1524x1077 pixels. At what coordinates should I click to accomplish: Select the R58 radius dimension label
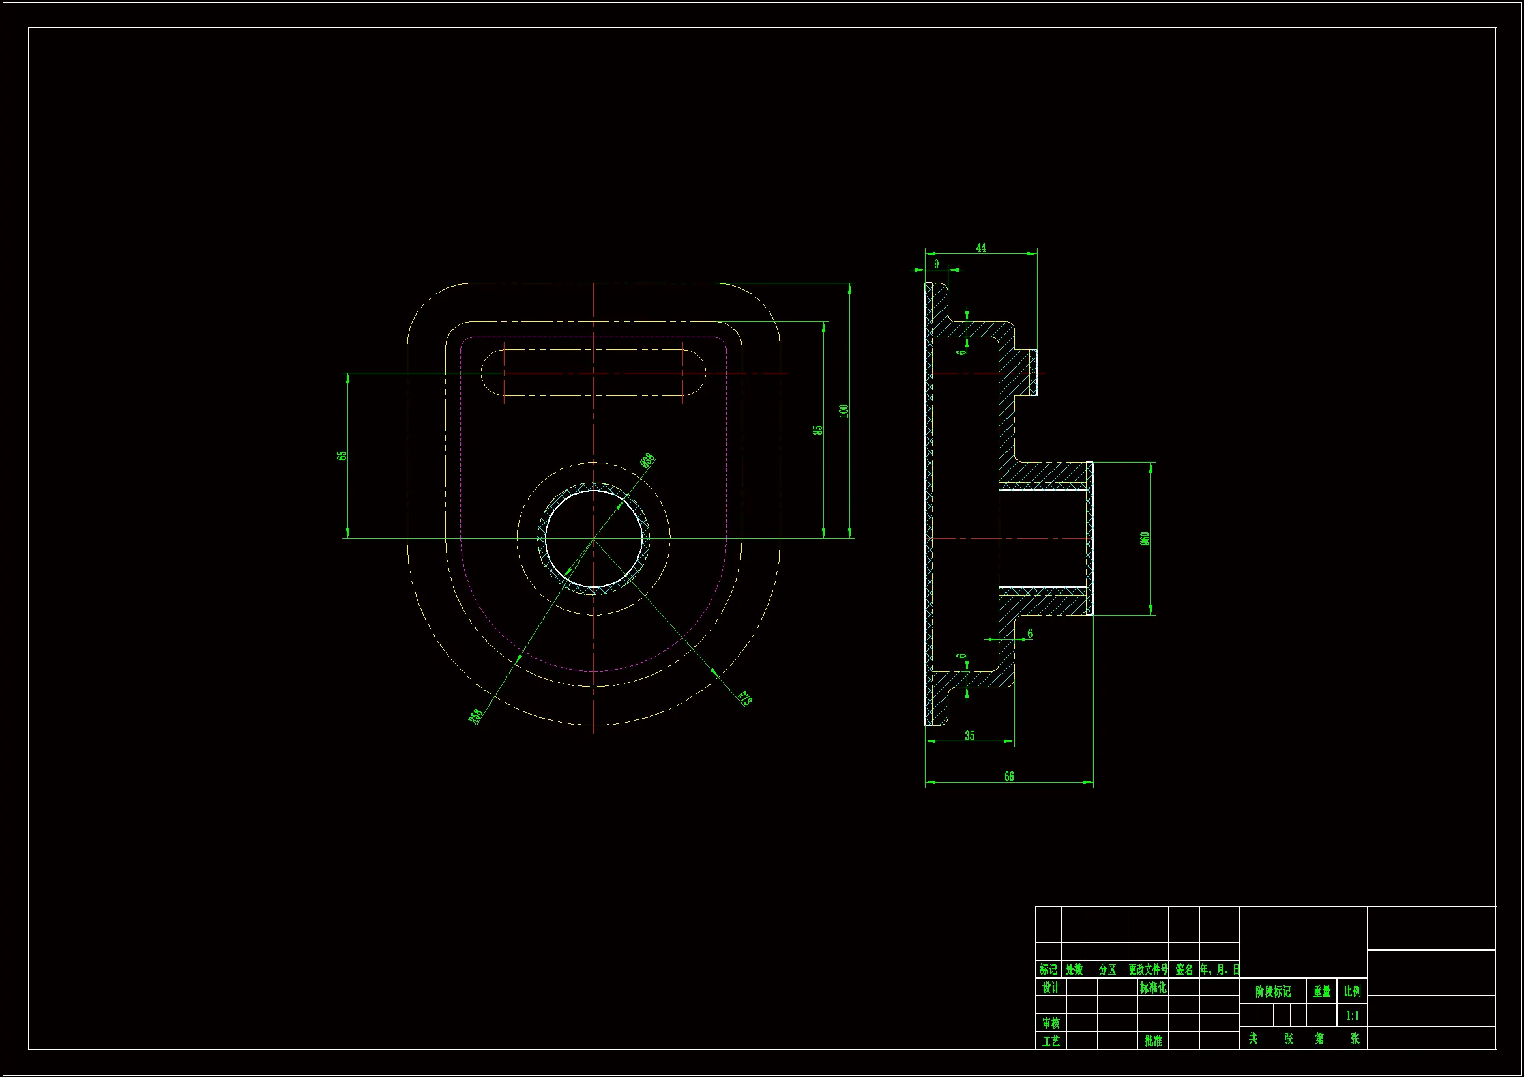[x=475, y=716]
